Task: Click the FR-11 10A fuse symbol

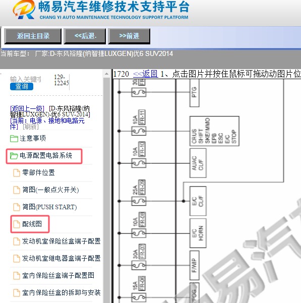Action: (x=139, y=131)
